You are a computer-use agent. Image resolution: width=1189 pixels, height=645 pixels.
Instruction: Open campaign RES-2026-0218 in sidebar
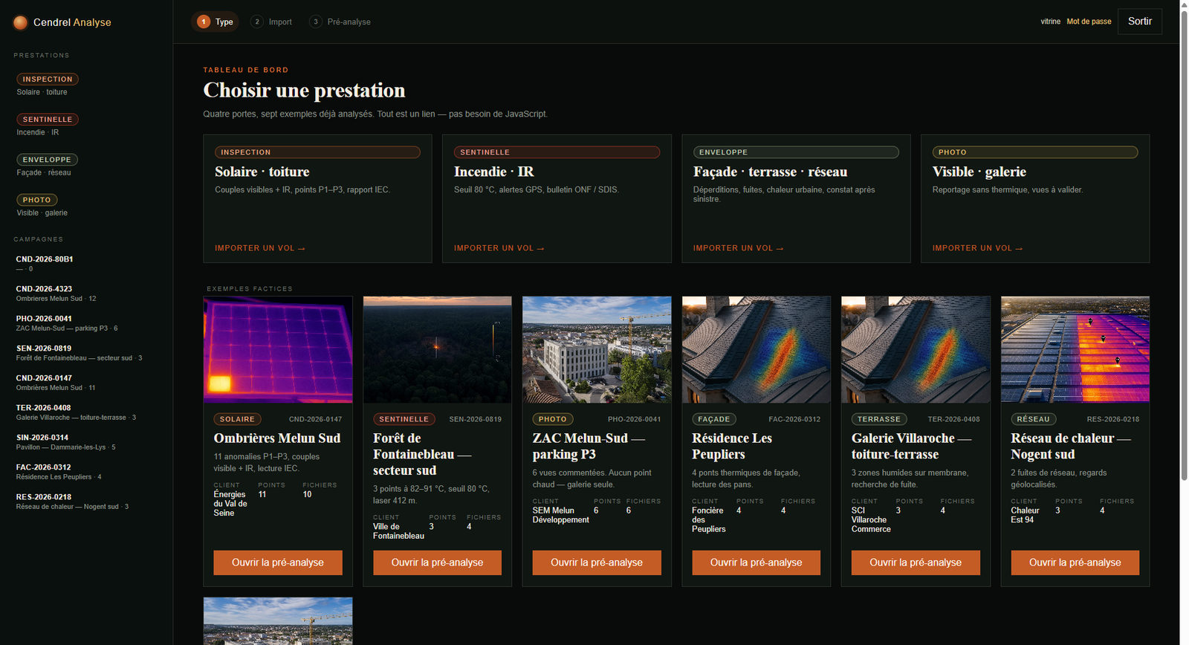(x=72, y=502)
